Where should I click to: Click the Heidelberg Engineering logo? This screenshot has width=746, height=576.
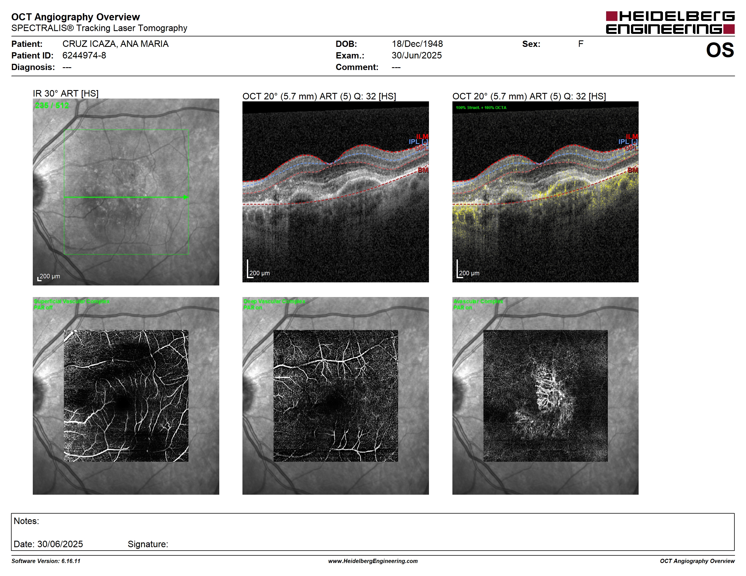click(x=670, y=23)
